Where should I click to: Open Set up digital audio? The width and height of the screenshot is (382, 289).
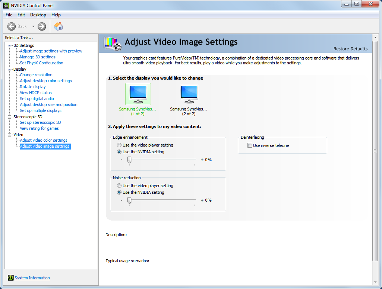pyautogui.click(x=37, y=99)
